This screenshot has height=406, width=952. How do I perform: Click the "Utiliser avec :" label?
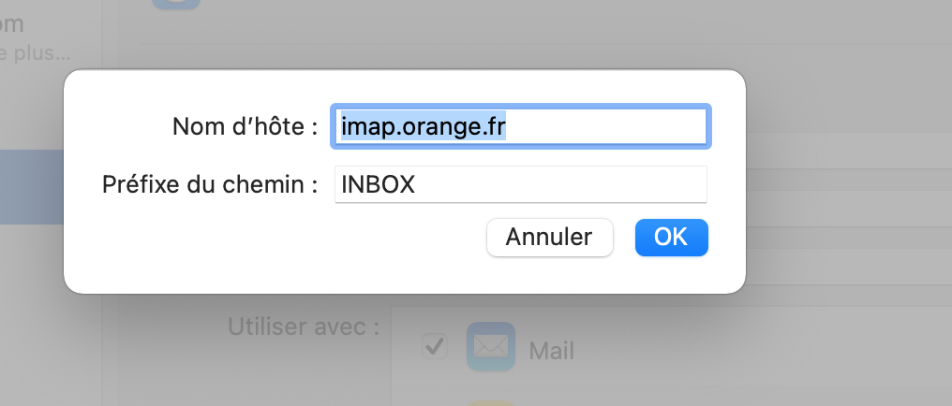tap(303, 327)
